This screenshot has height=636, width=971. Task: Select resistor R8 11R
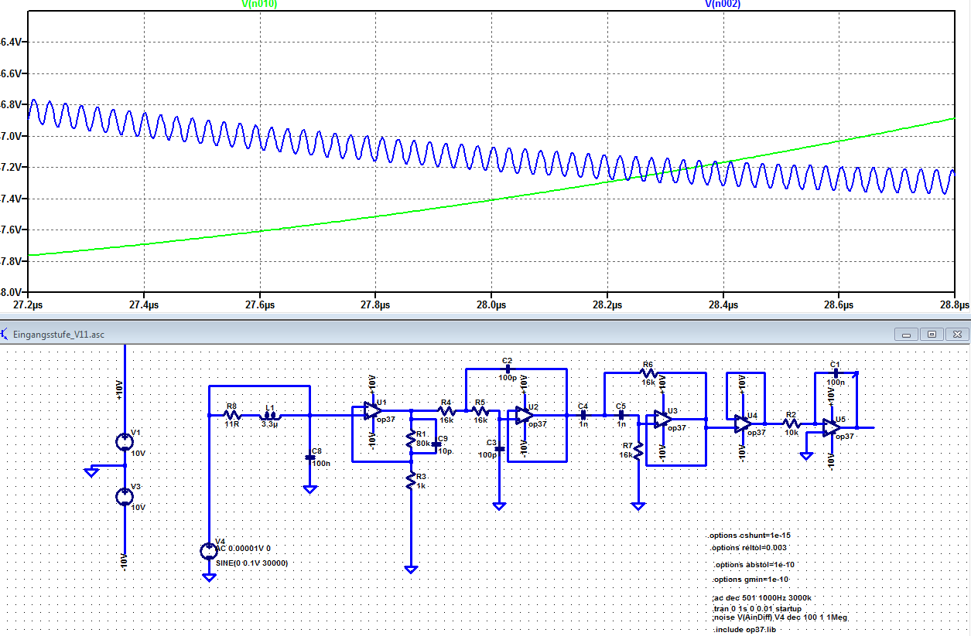tap(231, 415)
